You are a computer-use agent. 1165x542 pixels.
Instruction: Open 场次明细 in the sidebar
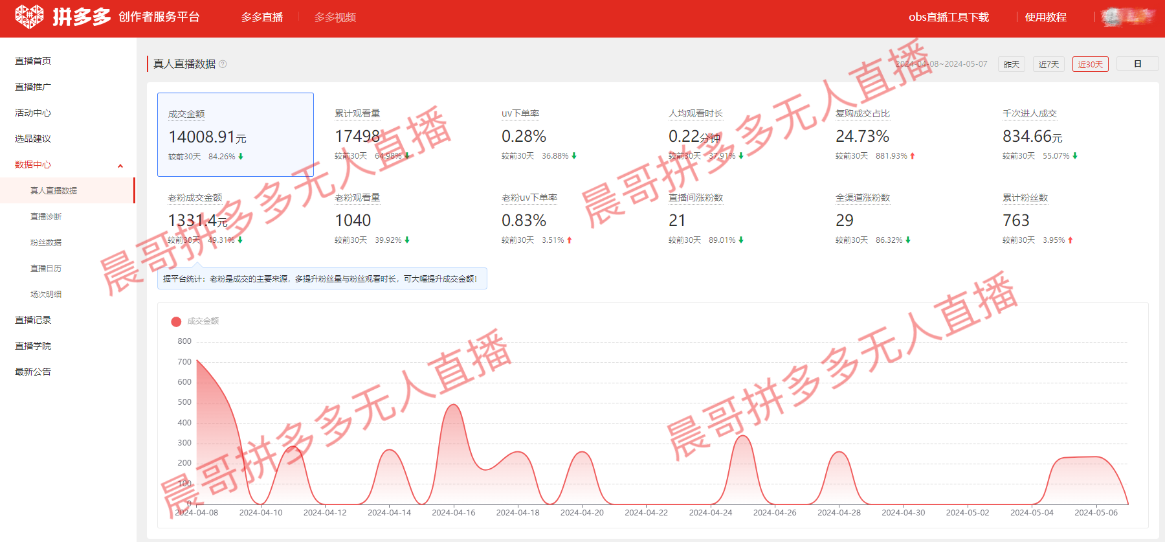tap(46, 294)
